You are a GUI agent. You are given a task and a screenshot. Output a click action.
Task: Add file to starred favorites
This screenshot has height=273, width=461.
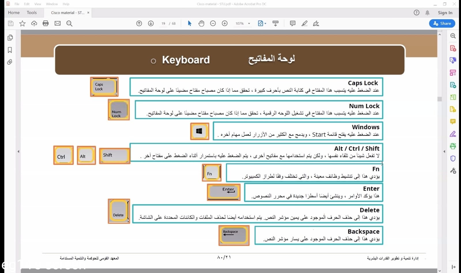pos(22,24)
